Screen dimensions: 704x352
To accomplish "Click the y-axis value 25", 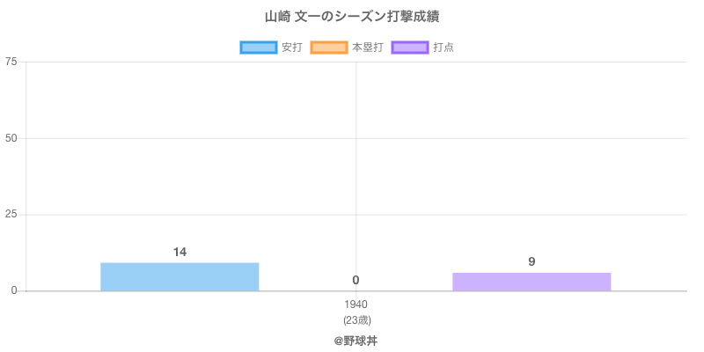I will click(11, 215).
